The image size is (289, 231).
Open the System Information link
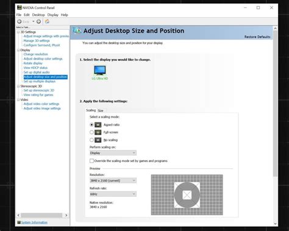(34, 222)
